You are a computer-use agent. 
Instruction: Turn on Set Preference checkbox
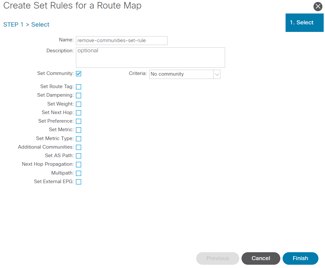[x=79, y=121]
